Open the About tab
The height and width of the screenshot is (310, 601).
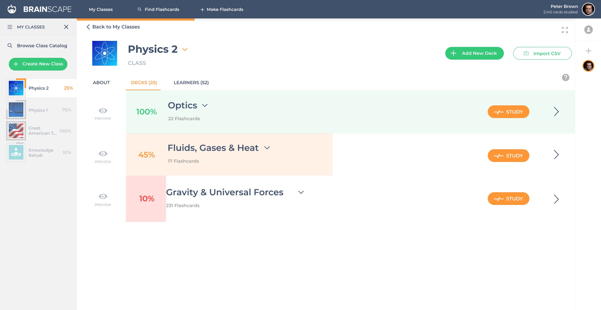(101, 83)
